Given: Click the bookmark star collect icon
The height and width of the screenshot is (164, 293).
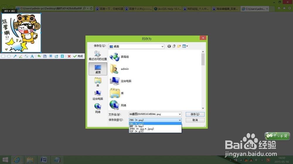Looking at the screenshot, I should [62, 56].
